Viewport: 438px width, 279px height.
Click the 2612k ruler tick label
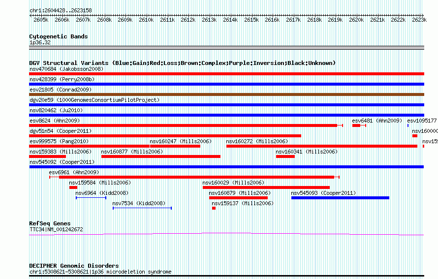click(188, 20)
